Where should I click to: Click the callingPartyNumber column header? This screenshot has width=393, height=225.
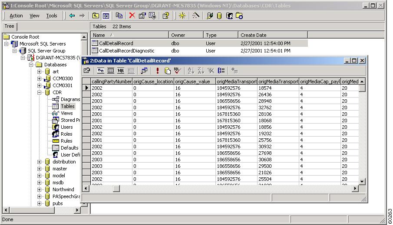tap(111, 82)
